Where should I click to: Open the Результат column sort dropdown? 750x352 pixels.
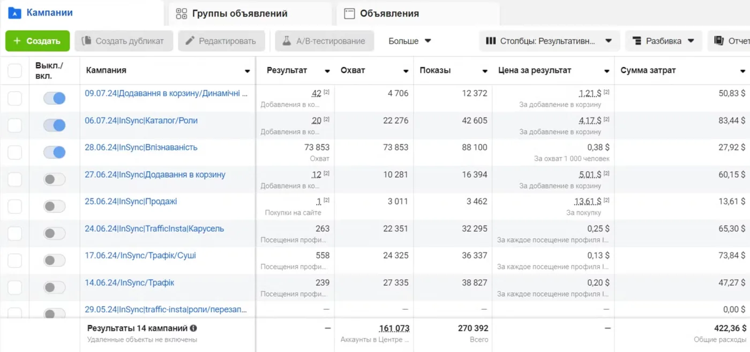point(327,71)
